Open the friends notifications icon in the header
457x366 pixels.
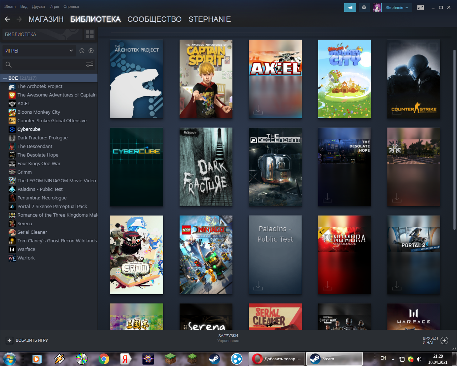(364, 8)
